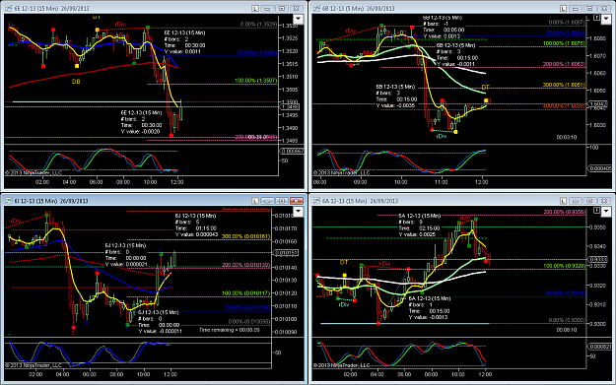Image resolution: width=616 pixels, height=385 pixels.
Task: Select the 400.00% Fibonacci label on the 6B chart
Action: [564, 106]
